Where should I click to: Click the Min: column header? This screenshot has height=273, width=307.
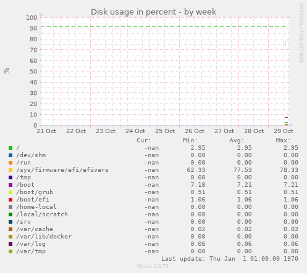[x=190, y=141]
